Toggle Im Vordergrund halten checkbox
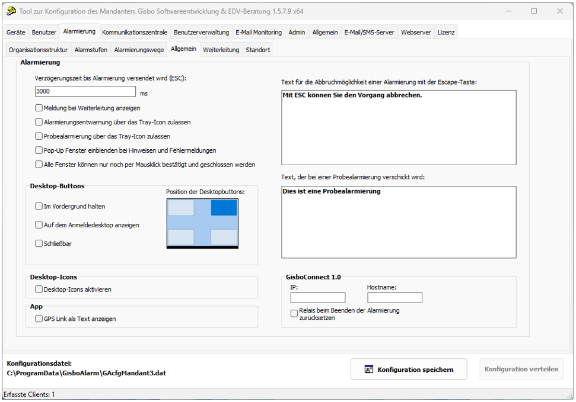 pos(39,206)
